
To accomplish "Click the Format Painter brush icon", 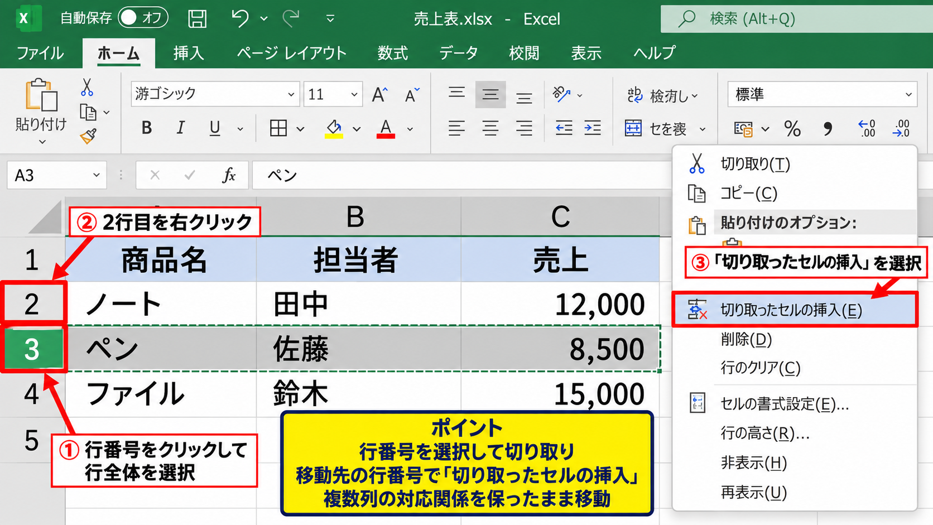I will (88, 136).
